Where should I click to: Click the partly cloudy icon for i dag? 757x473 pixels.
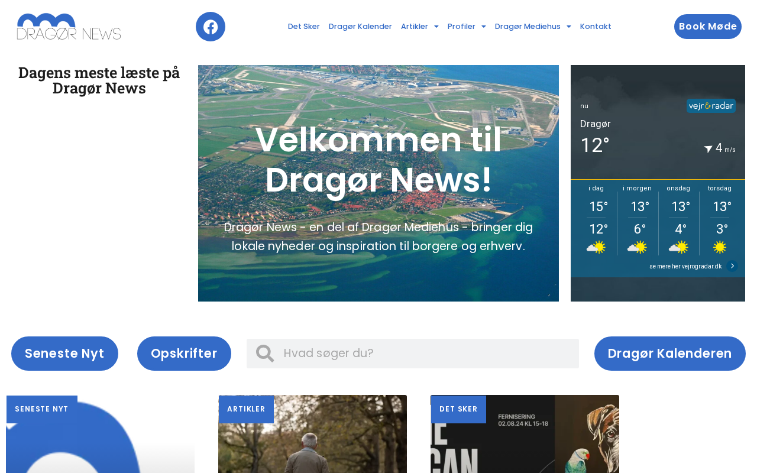pyautogui.click(x=596, y=247)
